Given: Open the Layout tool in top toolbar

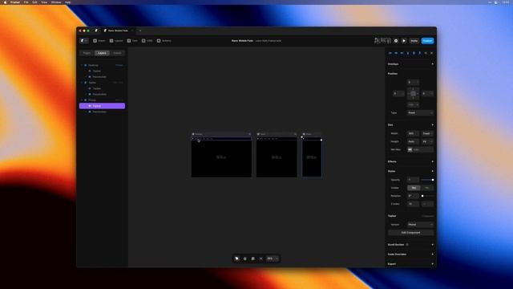Looking at the screenshot, I should [116, 41].
